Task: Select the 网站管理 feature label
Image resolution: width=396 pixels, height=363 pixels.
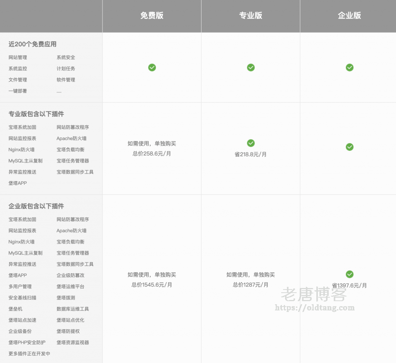Action: tap(17, 57)
